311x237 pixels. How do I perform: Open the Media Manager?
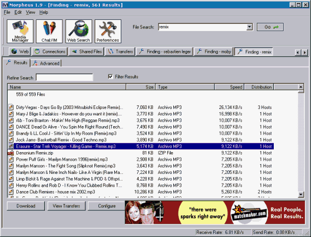[x=20, y=31]
